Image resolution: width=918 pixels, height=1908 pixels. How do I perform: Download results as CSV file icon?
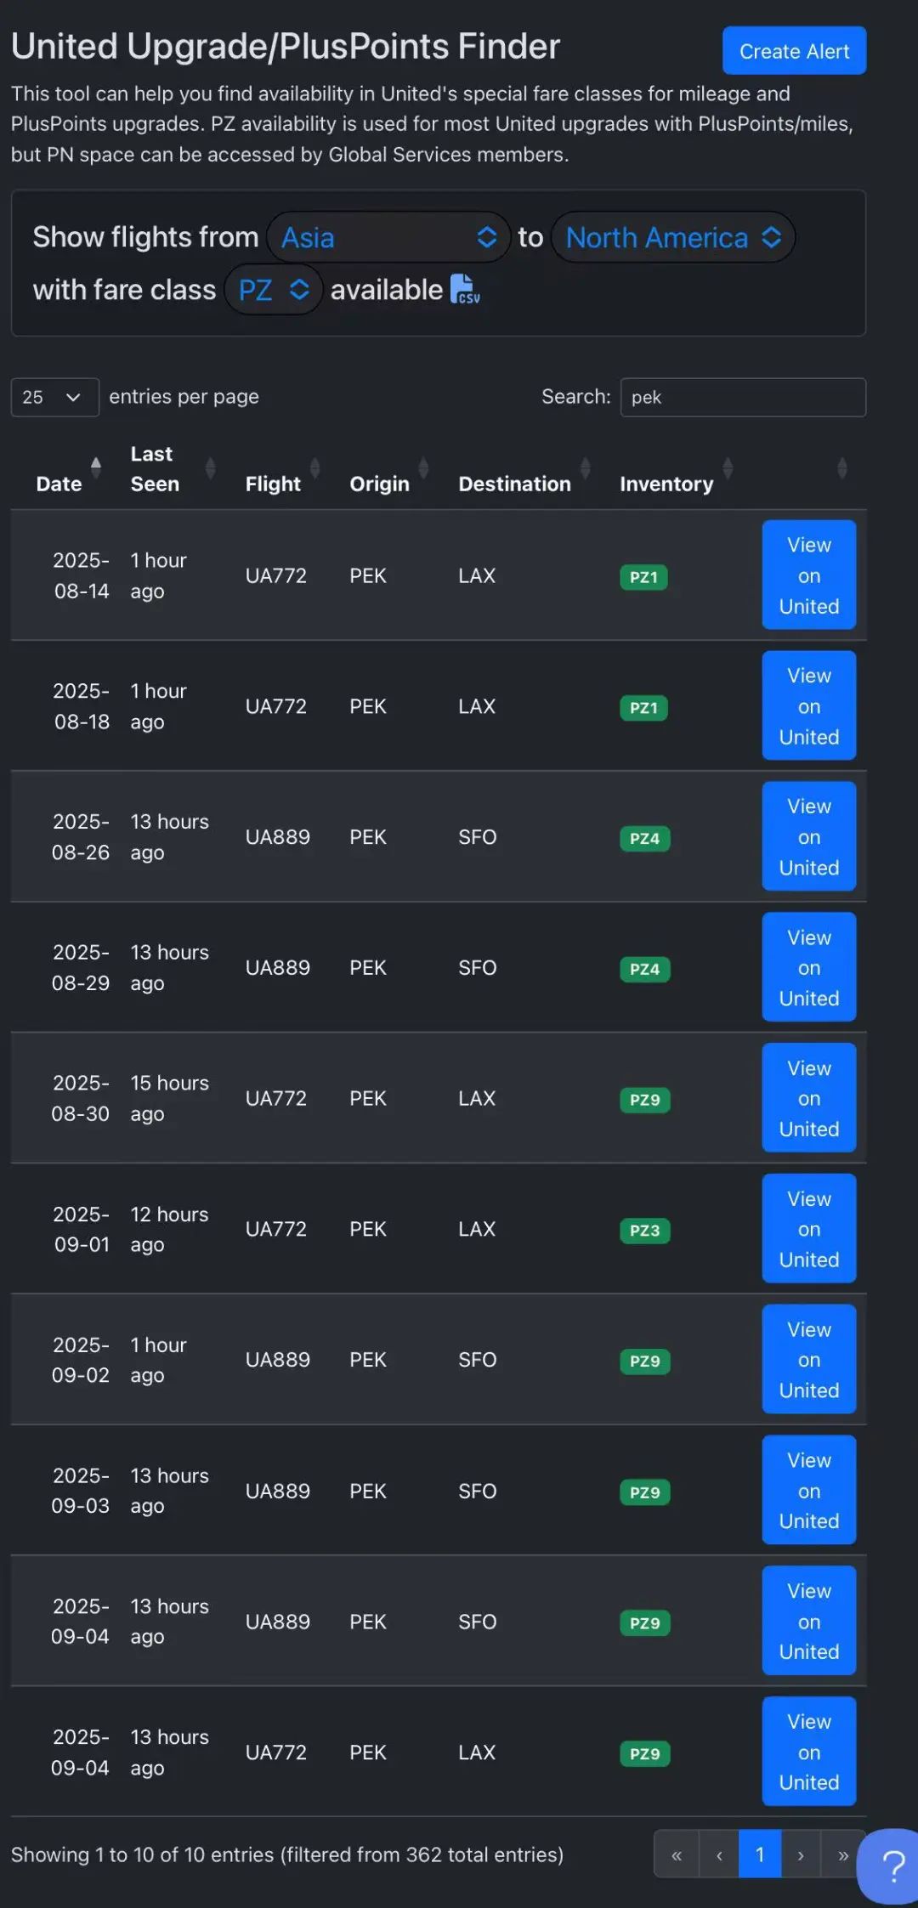(x=465, y=289)
